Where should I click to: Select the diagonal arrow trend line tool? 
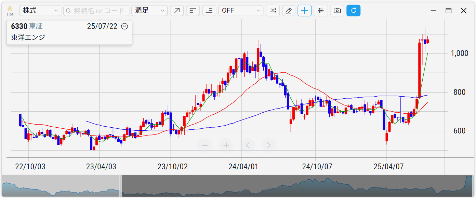tap(177, 11)
